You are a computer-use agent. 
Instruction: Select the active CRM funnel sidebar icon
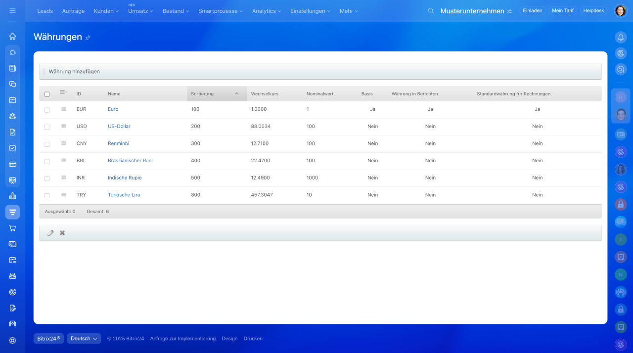[12, 212]
